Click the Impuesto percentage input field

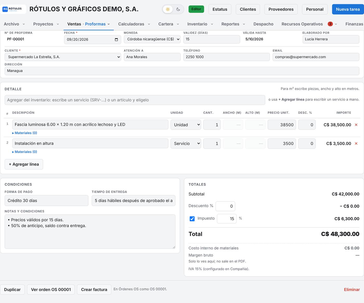(227, 219)
